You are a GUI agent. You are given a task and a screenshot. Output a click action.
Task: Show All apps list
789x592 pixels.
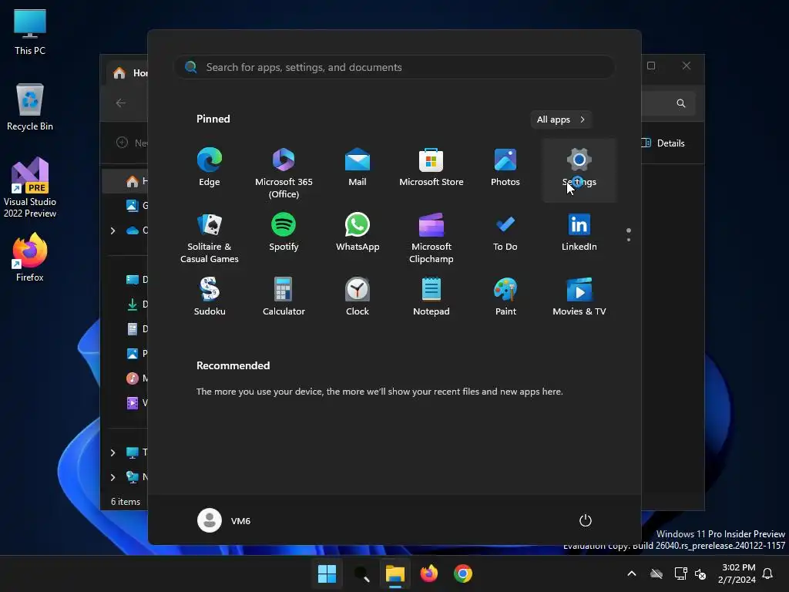tap(561, 119)
